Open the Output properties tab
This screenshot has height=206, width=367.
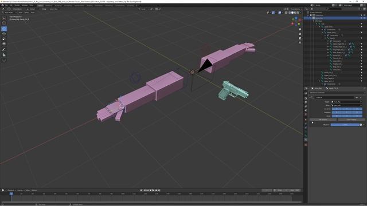click(x=306, y=102)
